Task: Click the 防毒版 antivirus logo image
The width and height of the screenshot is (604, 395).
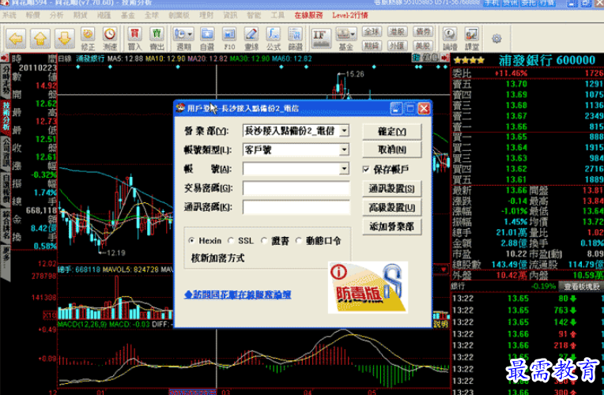Action: pos(368,288)
